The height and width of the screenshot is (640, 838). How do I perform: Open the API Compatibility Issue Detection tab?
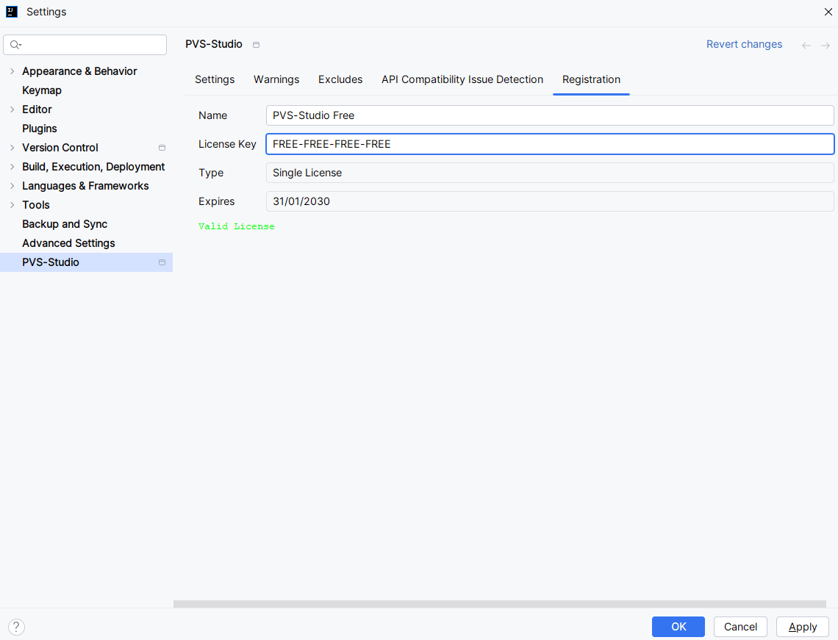[462, 79]
